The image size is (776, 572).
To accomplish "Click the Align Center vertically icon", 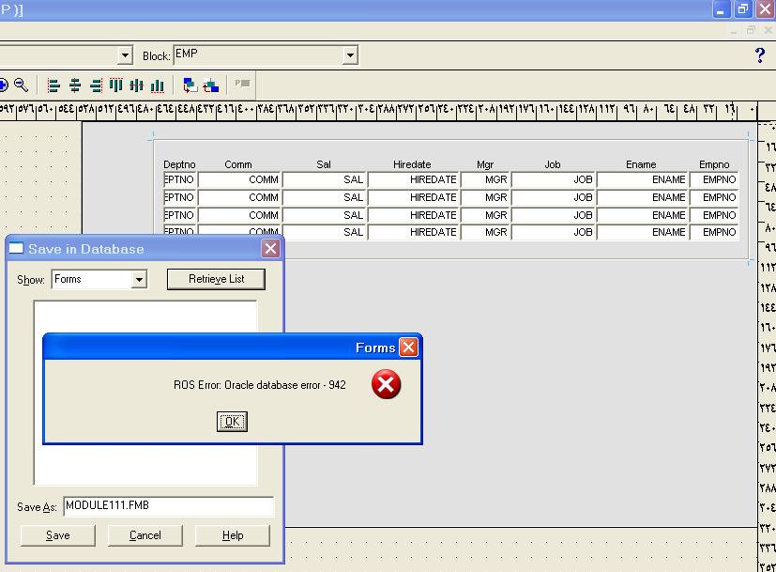I will pos(137,85).
